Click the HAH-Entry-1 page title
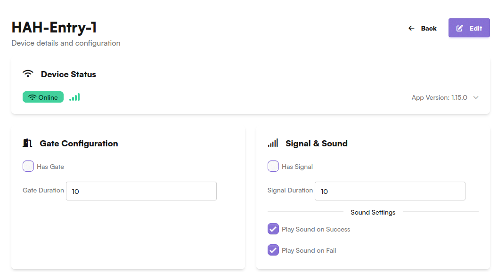Screen dimensions: 498x272 click(54, 27)
